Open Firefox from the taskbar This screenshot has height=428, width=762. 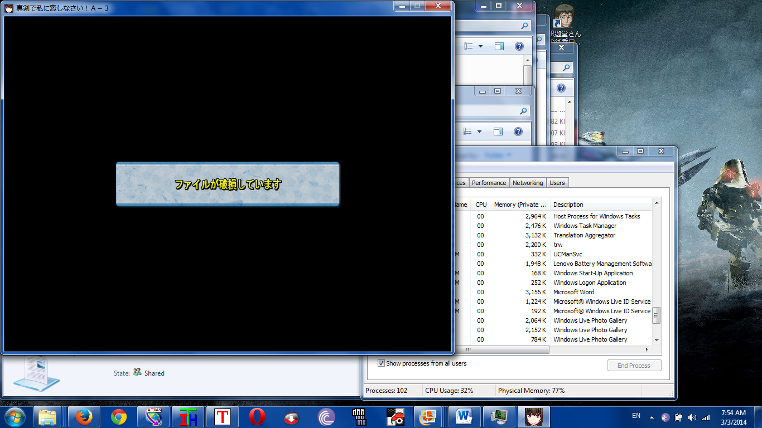pyautogui.click(x=84, y=417)
